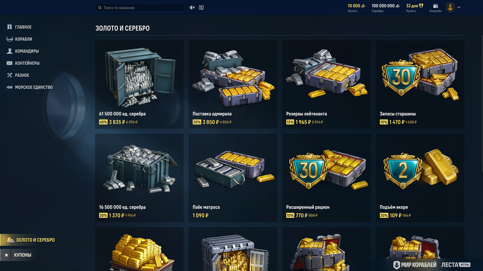This screenshot has width=483, height=271.
Task: Mute sound with the speaker icon
Action: pyautogui.click(x=192, y=8)
